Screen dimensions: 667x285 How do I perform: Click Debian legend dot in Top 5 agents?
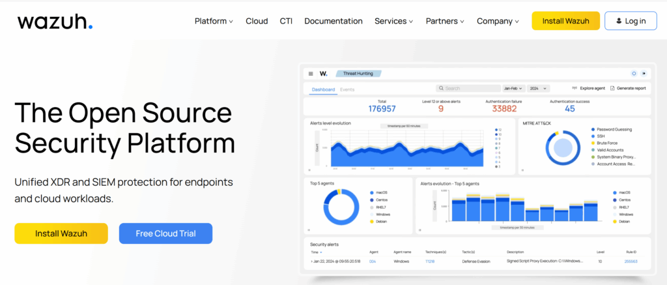tap(372, 222)
